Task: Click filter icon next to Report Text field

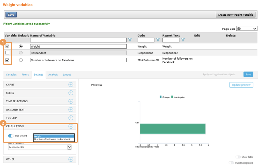Action: click(183, 40)
